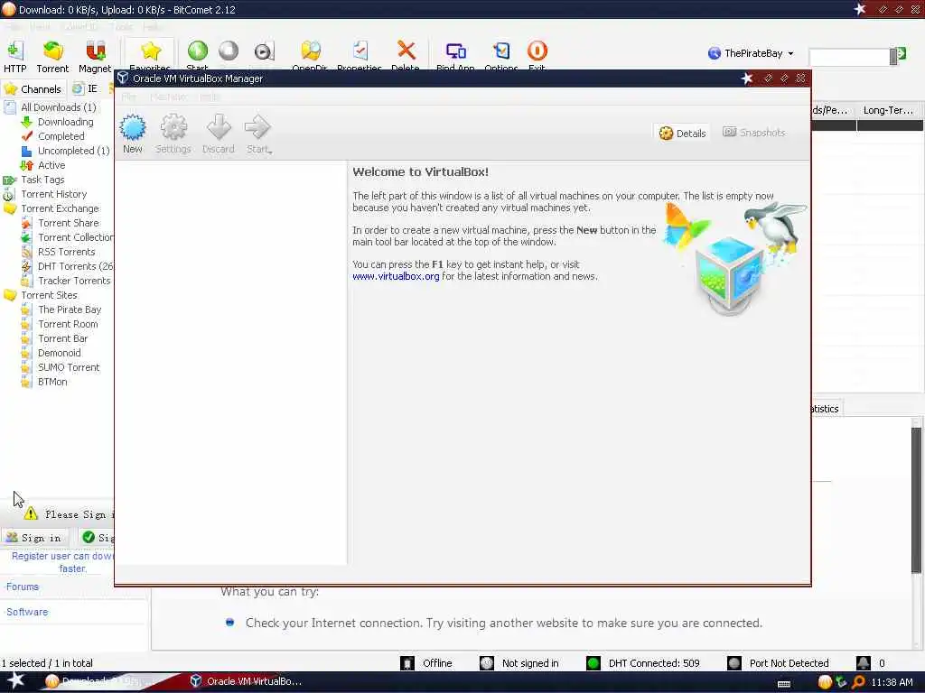925x693 pixels.
Task: Select Downloading category
Action: 65,122
